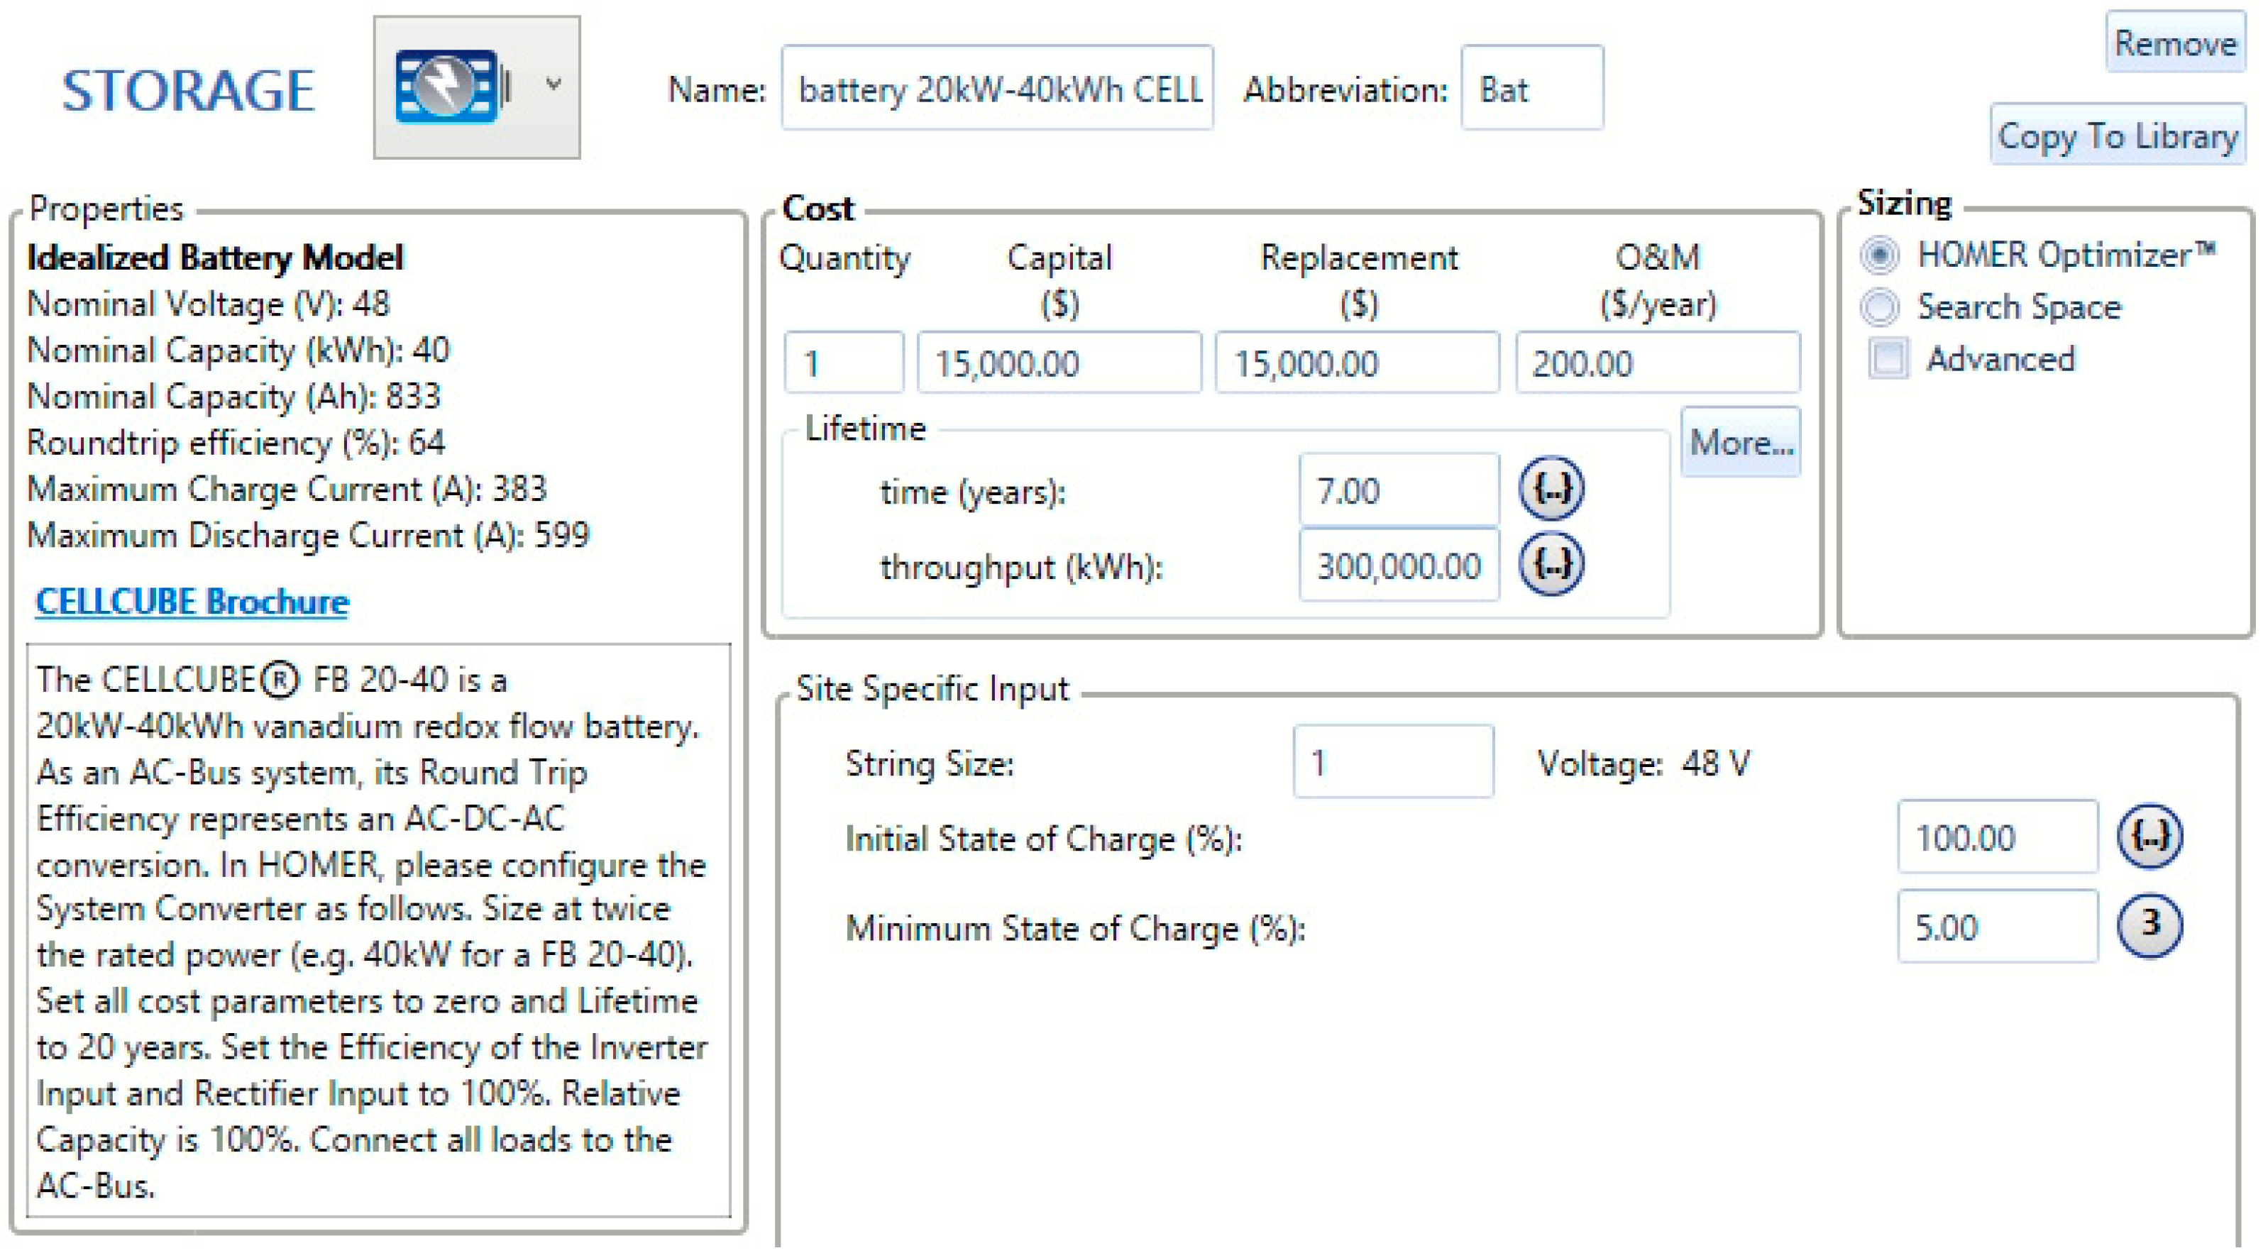Click the Abbreviation field containing Bat
The image size is (2268, 1258).
(x=1531, y=89)
